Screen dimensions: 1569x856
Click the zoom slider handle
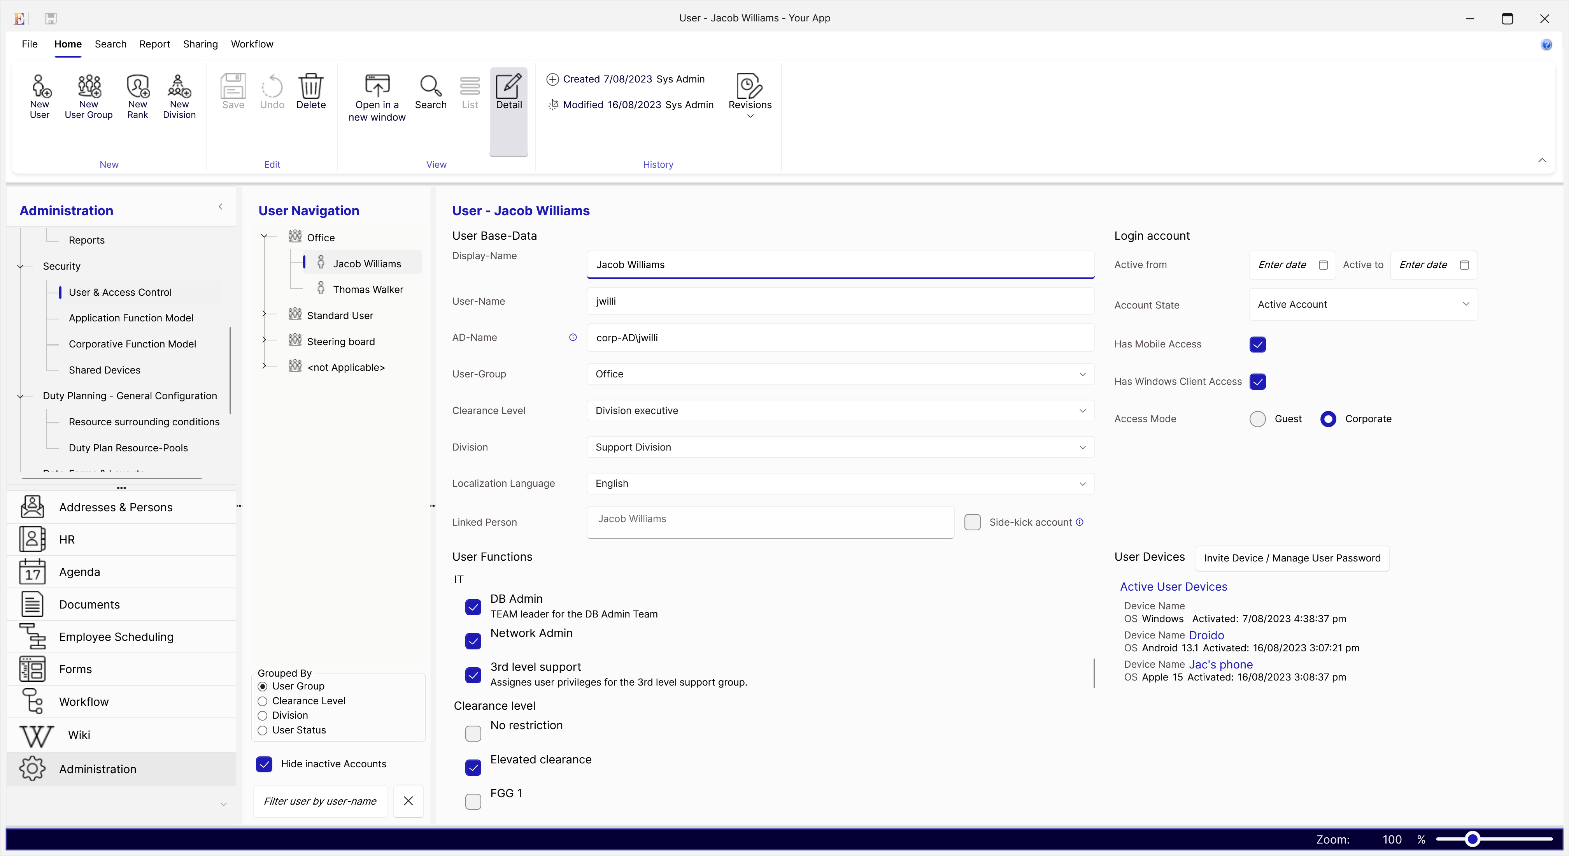pyautogui.click(x=1472, y=840)
